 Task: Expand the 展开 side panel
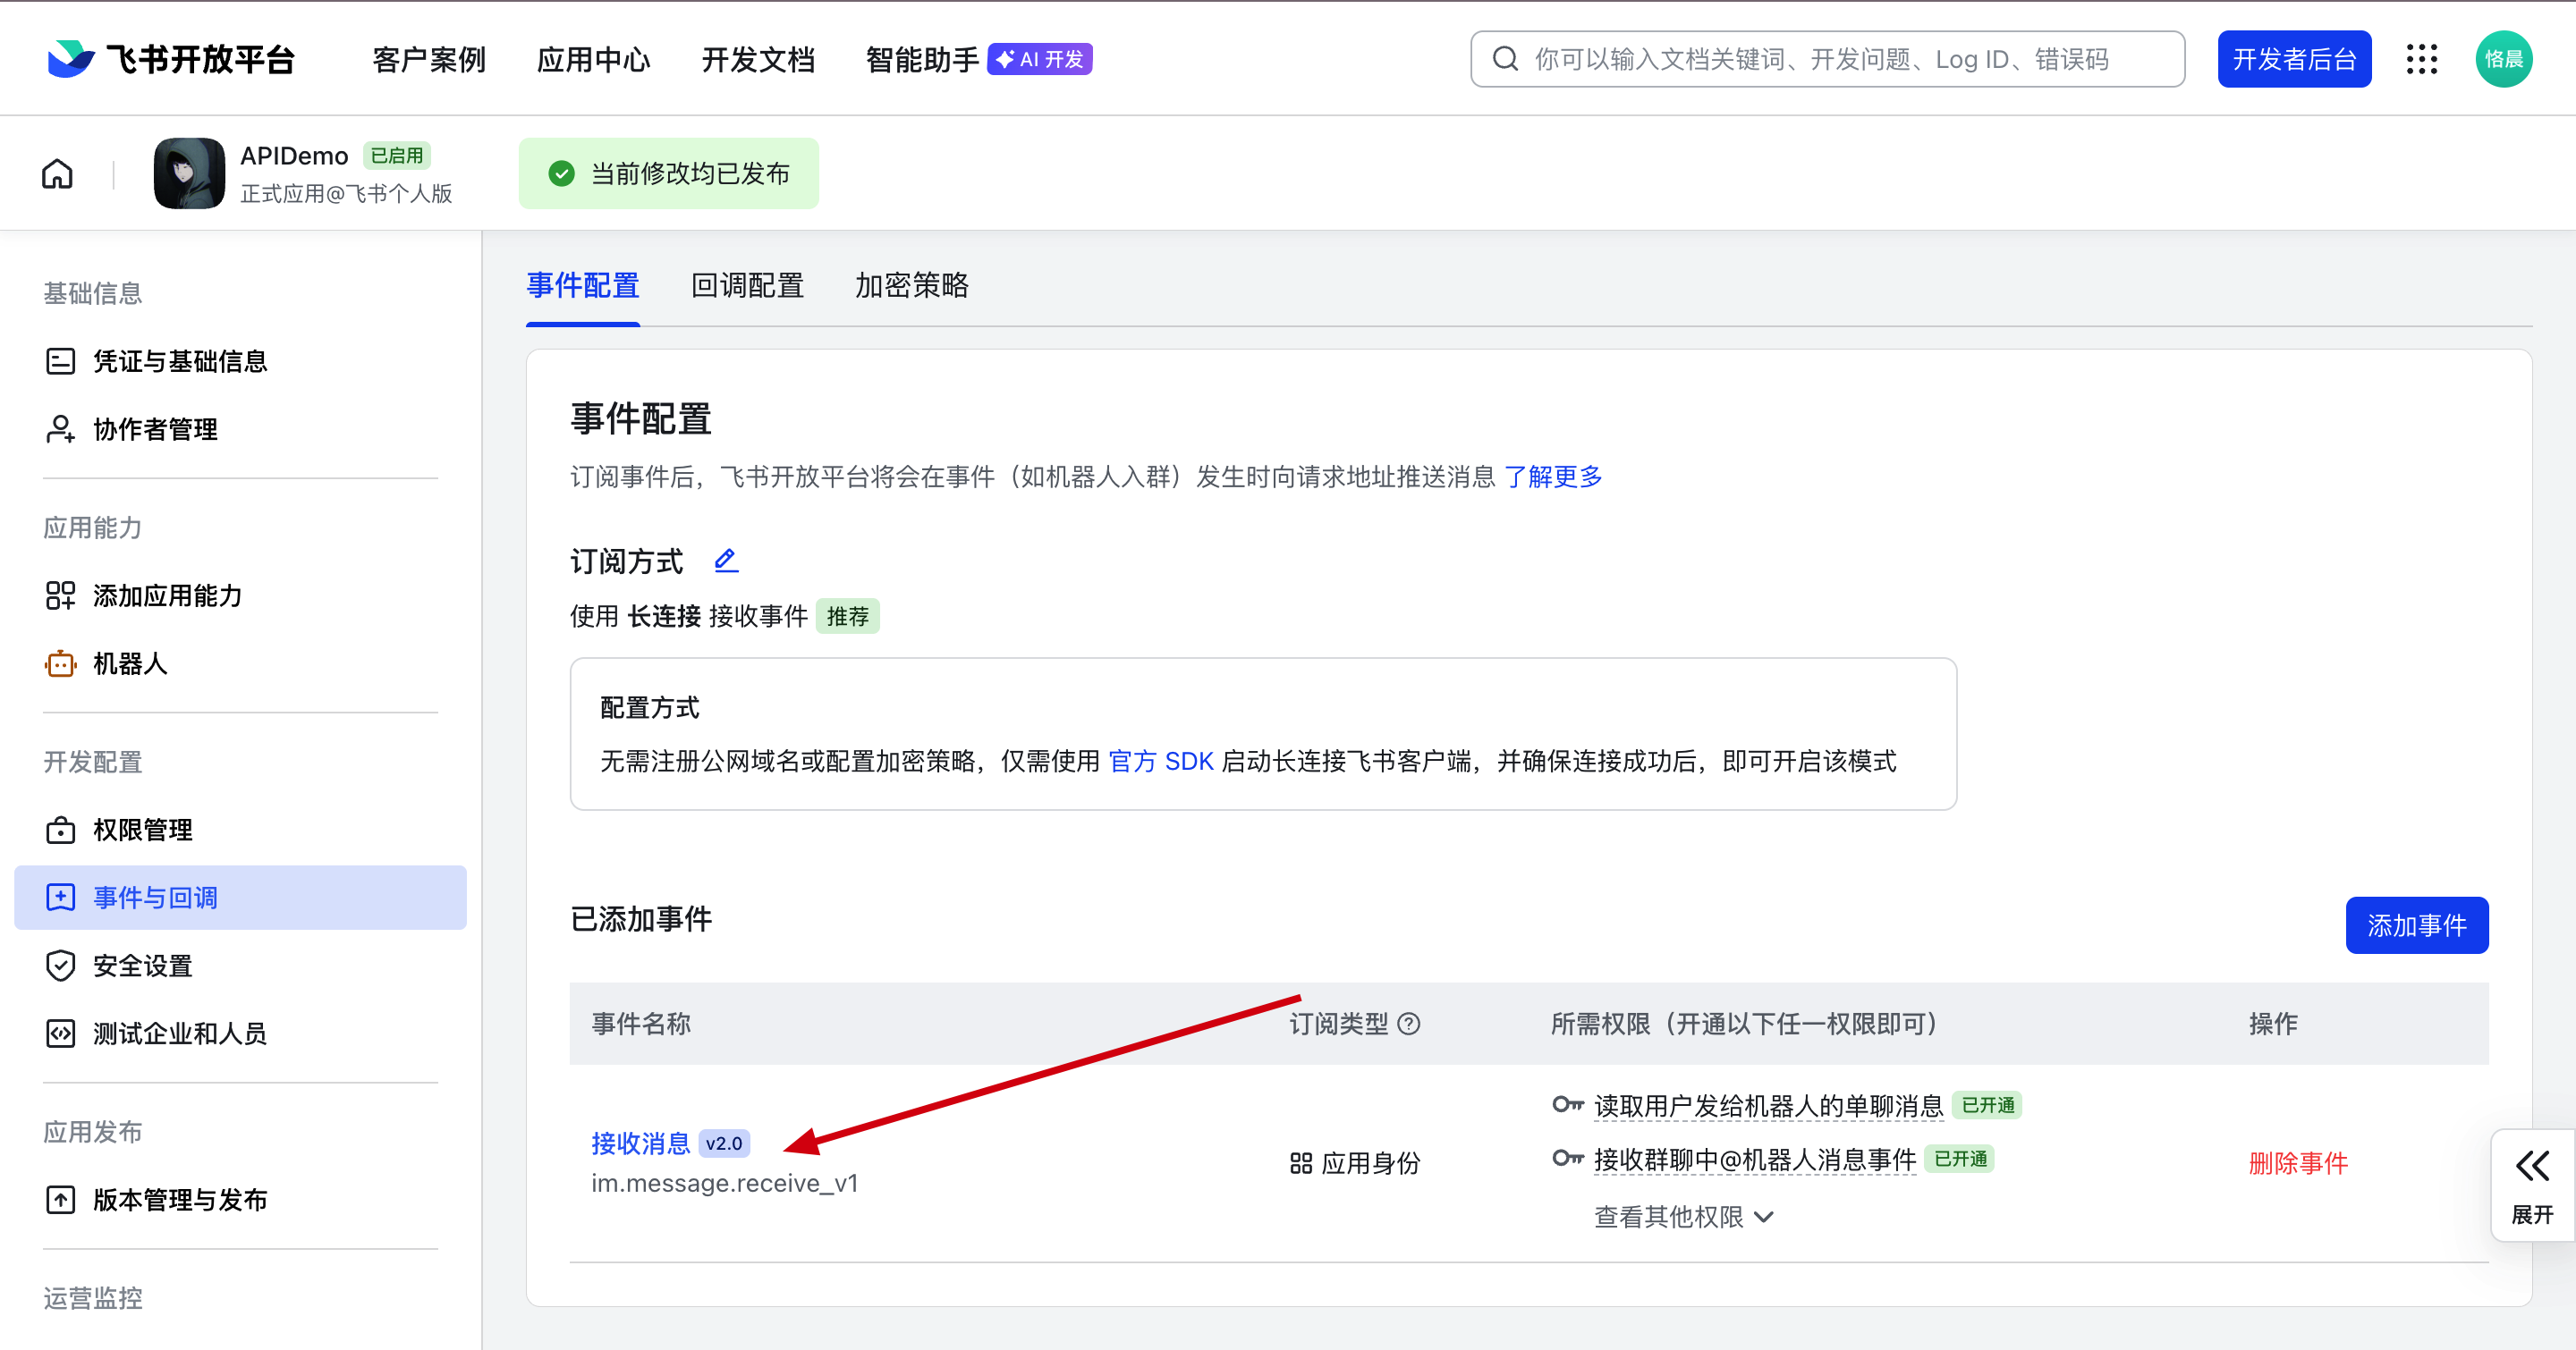(x=2532, y=1185)
